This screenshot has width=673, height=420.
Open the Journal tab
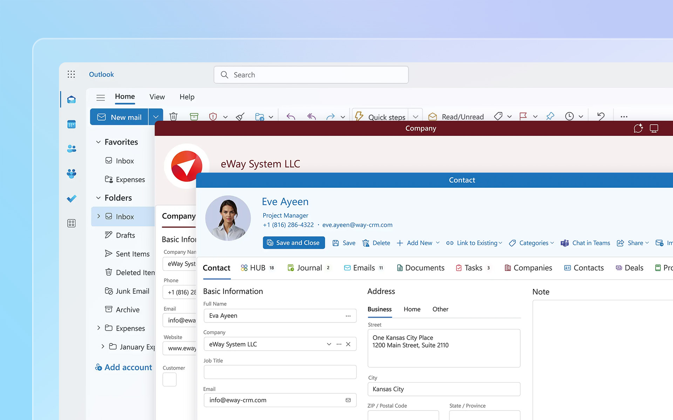tap(309, 268)
